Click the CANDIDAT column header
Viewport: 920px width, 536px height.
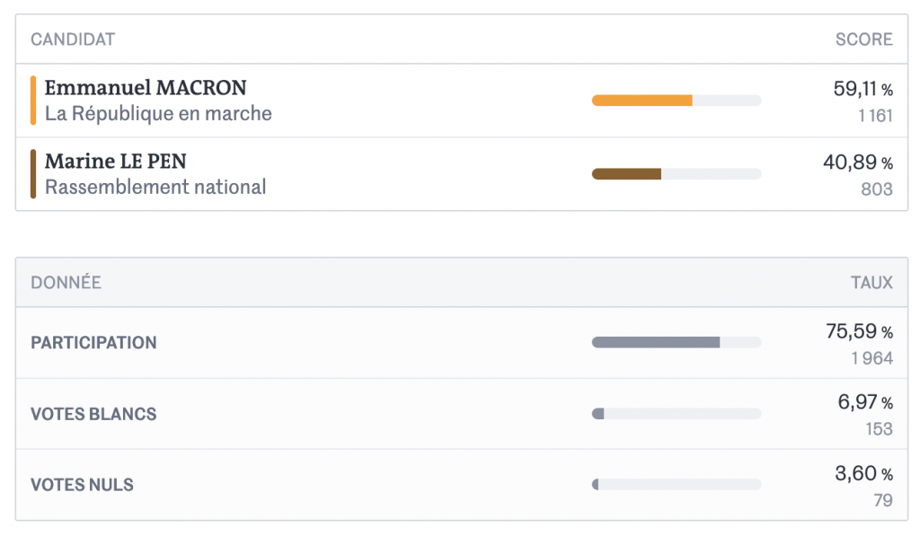[73, 40]
